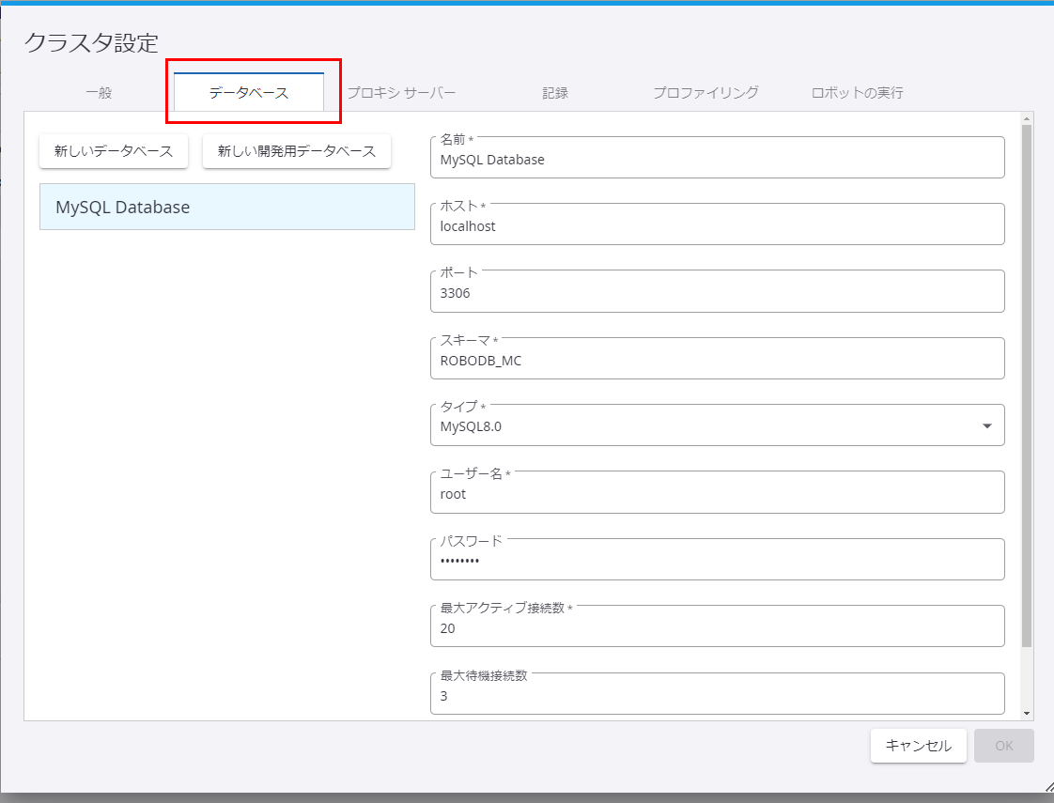Click the dialog resize grip corner
Viewport: 1054px width, 803px height.
1049,786
